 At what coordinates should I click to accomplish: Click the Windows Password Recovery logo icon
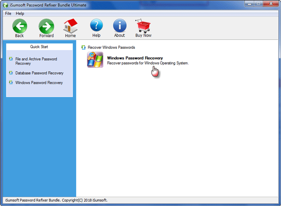point(95,60)
